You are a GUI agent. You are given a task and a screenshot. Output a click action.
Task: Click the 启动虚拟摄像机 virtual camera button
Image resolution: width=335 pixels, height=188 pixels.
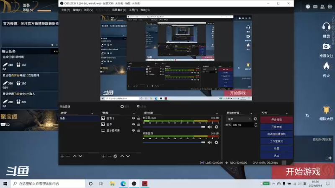coord(276,134)
